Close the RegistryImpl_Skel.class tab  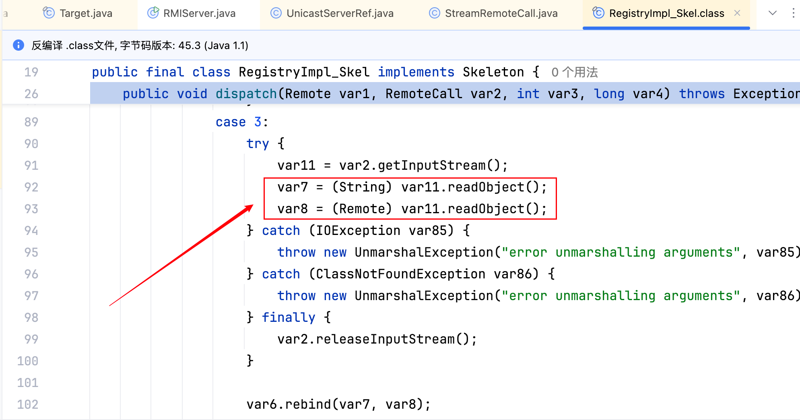(x=737, y=13)
